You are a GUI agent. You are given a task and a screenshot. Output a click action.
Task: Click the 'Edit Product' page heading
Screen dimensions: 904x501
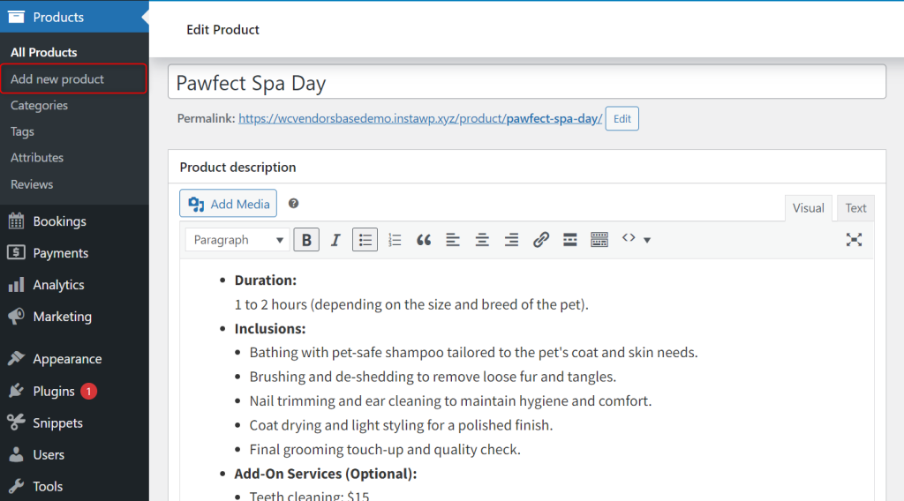coord(222,29)
